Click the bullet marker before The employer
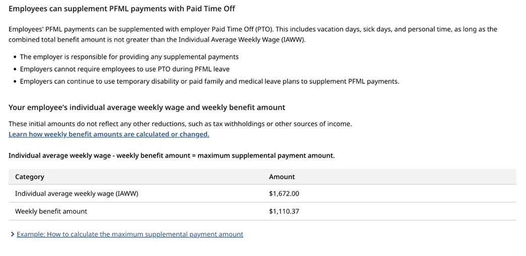Viewport: 526px width, 256px height. [x=15, y=57]
